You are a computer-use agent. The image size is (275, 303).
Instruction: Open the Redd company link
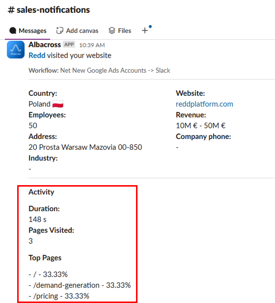(37, 55)
